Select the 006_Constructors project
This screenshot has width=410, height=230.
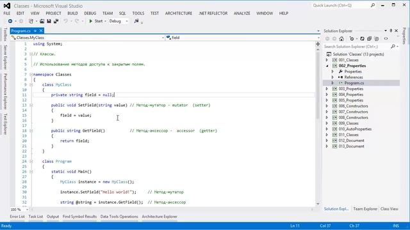coord(353,106)
